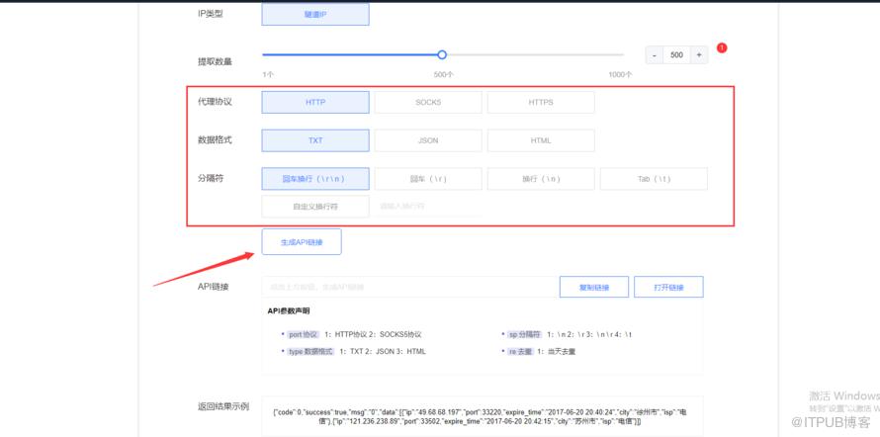Click the custom line-break input field
The width and height of the screenshot is (880, 437).
pyautogui.click(x=428, y=207)
